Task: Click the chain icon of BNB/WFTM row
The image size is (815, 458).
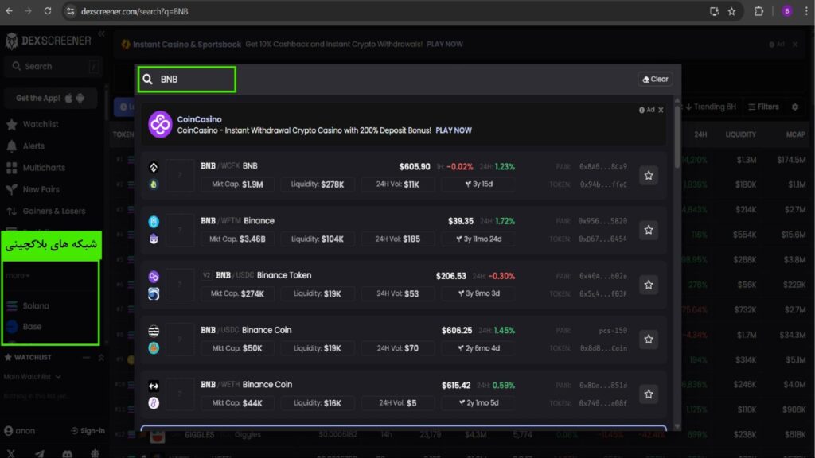Action: [154, 222]
